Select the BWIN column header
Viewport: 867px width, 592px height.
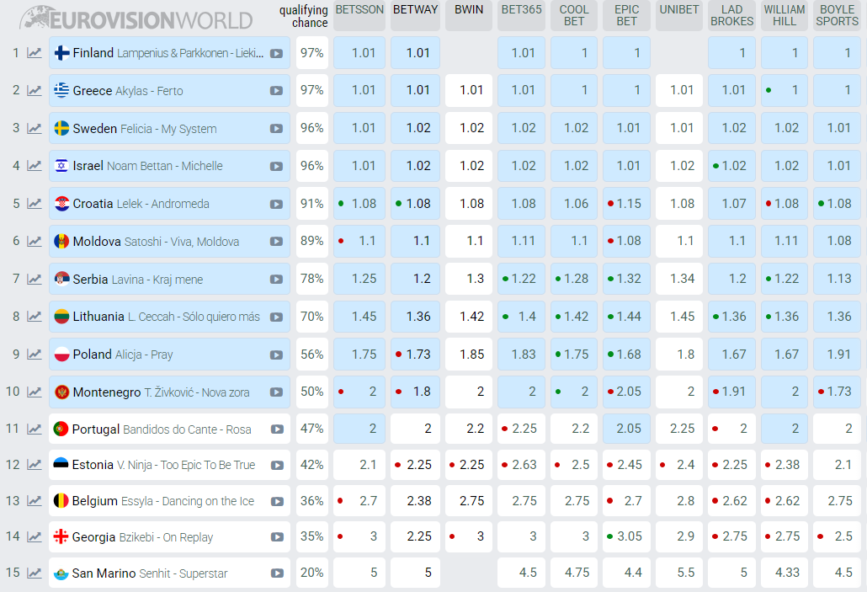[x=469, y=15]
